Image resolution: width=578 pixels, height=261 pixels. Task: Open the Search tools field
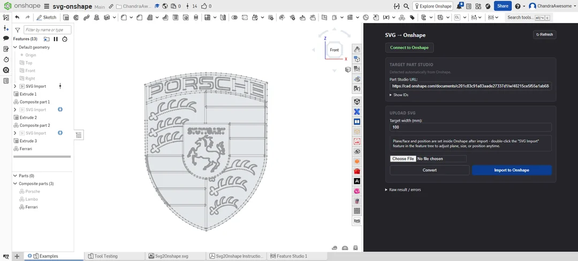pyautogui.click(x=528, y=17)
